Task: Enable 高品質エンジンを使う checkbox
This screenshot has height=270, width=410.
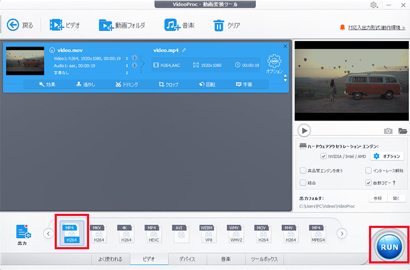Action: point(303,171)
